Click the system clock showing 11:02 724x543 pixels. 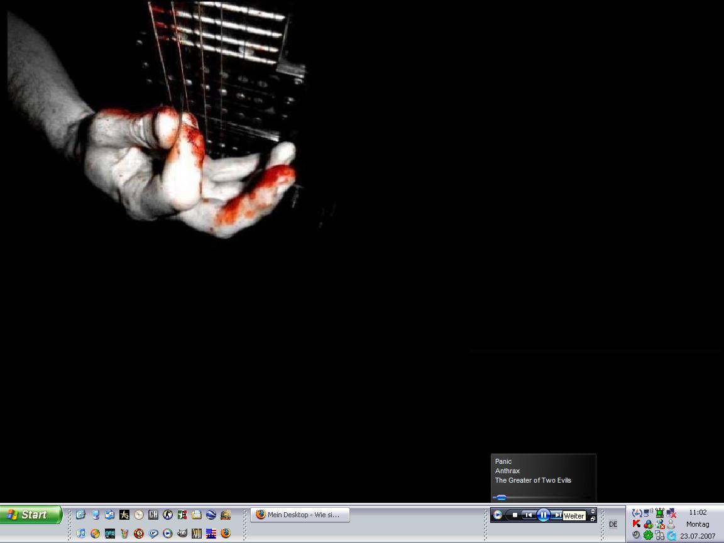(x=698, y=512)
